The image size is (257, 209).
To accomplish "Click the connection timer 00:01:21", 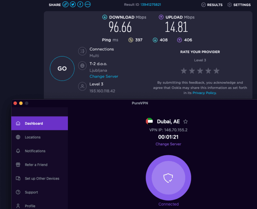I will point(168,137).
